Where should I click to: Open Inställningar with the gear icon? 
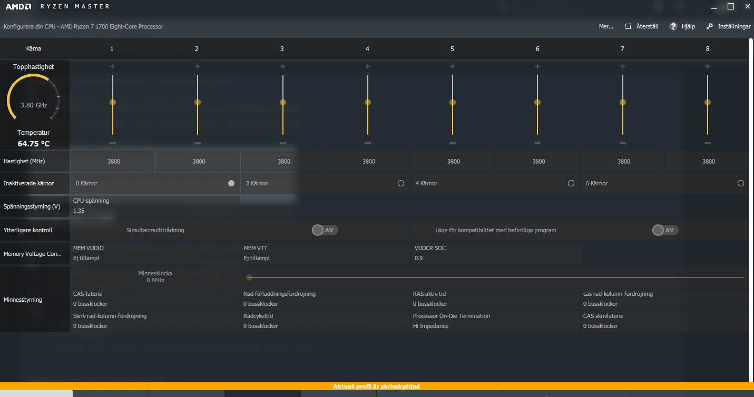pos(710,26)
